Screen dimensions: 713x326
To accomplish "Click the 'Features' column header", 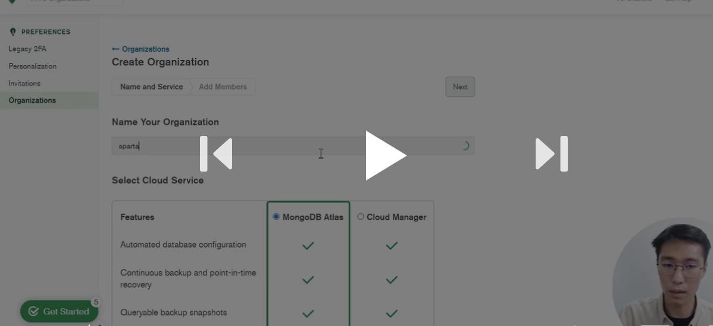I will (x=137, y=217).
